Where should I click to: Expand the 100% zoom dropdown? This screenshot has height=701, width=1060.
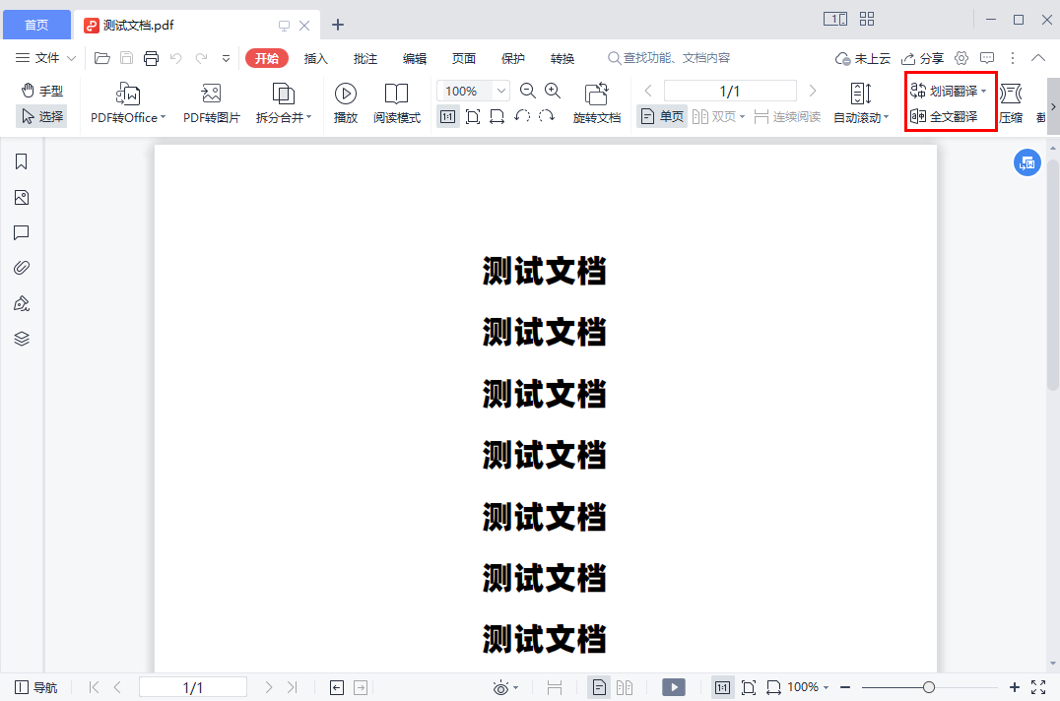[x=501, y=91]
